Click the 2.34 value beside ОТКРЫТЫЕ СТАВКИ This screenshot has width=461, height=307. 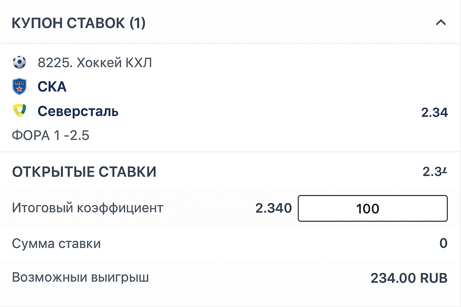click(x=435, y=172)
